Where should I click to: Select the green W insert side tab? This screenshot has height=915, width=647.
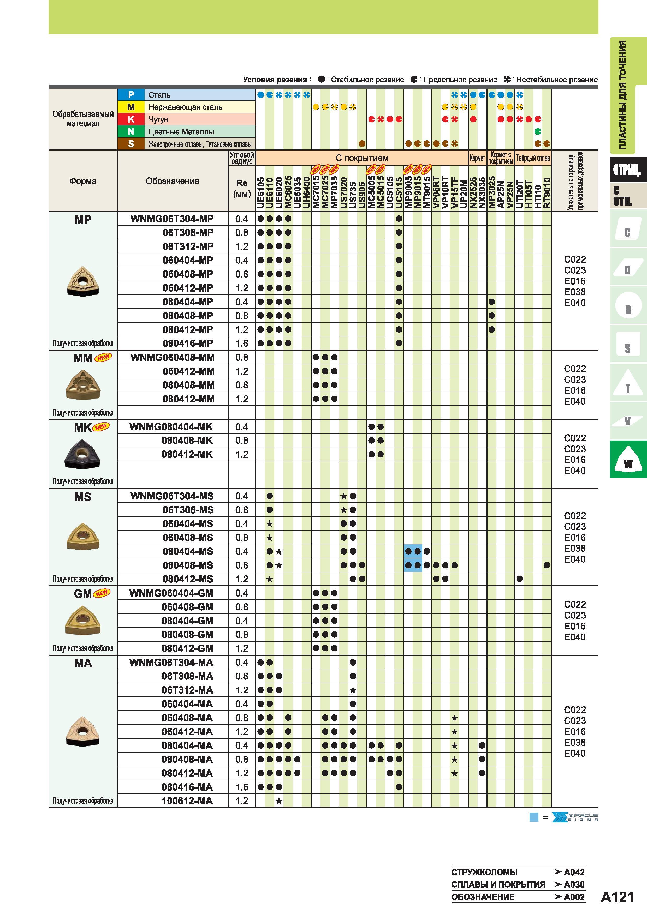tap(628, 459)
